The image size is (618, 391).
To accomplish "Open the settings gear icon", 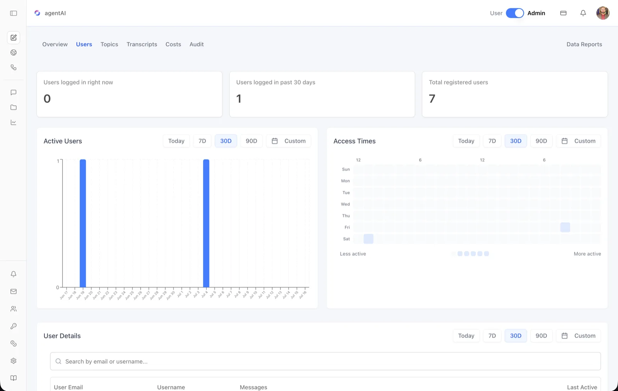I will [x=14, y=361].
